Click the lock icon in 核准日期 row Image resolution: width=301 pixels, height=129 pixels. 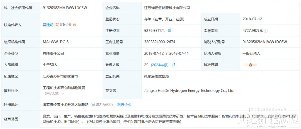pyautogui.click(x=250, y=65)
